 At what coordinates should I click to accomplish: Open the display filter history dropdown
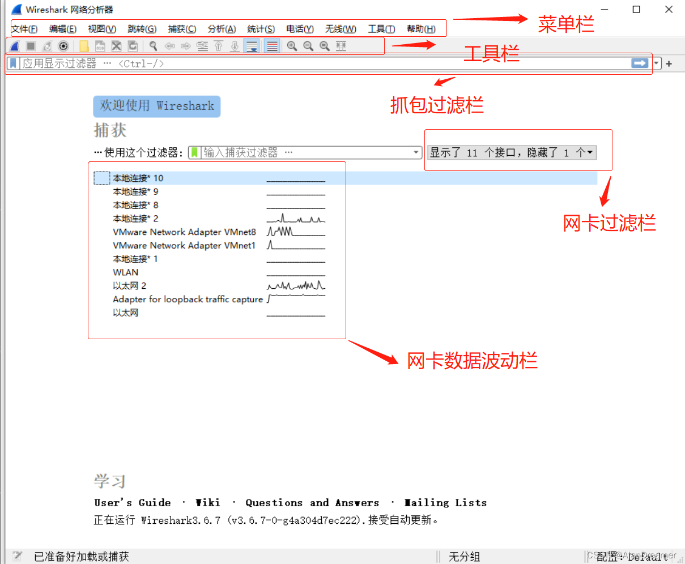tap(657, 63)
